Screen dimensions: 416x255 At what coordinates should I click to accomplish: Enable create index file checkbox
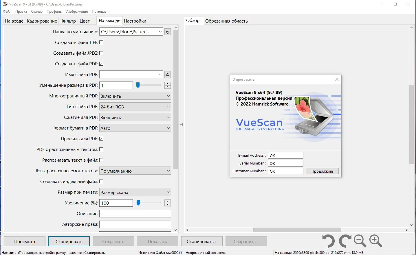pyautogui.click(x=101, y=182)
